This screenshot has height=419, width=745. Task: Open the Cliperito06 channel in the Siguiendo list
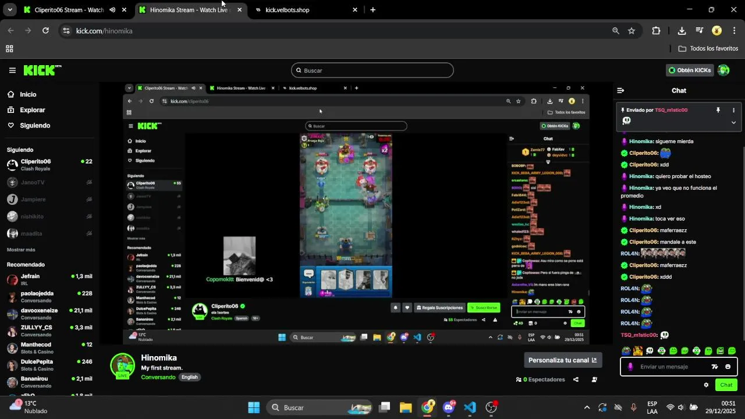[x=49, y=165]
